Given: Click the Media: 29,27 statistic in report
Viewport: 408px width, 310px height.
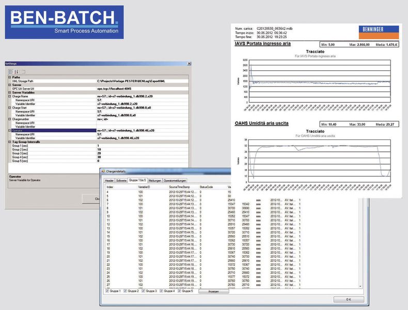Looking at the screenshot, I should tap(385, 125).
